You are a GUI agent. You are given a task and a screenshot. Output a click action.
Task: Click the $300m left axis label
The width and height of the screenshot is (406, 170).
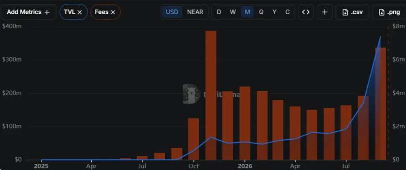pyautogui.click(x=12, y=59)
